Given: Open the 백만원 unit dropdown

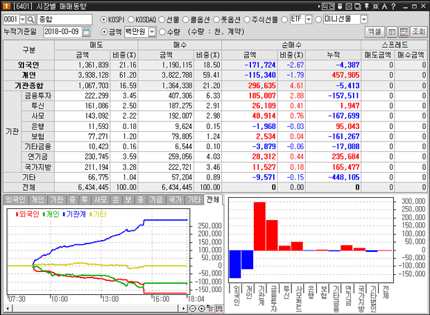Looking at the screenshot, I should 152,32.
